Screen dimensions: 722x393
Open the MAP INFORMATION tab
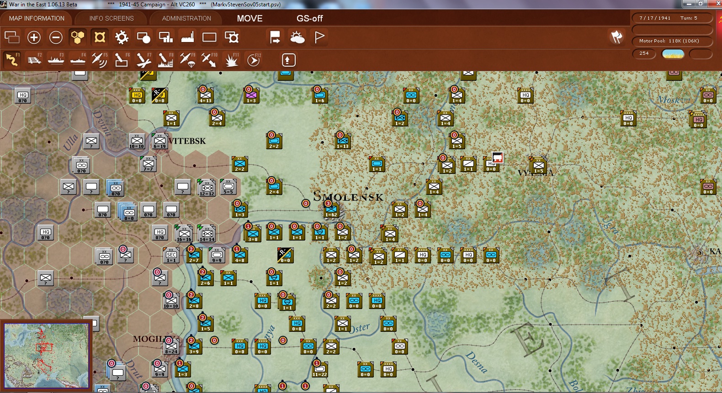pyautogui.click(x=37, y=18)
